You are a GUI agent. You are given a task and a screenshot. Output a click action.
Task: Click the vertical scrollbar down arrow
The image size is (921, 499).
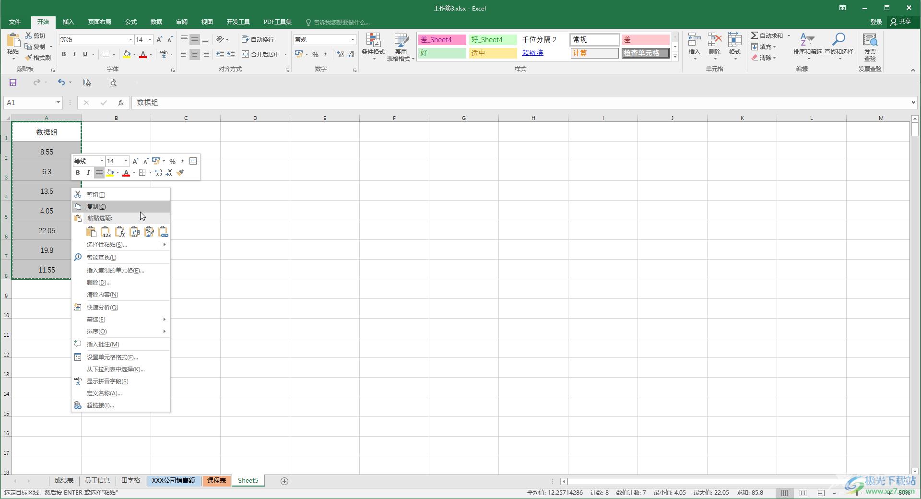coord(915,471)
